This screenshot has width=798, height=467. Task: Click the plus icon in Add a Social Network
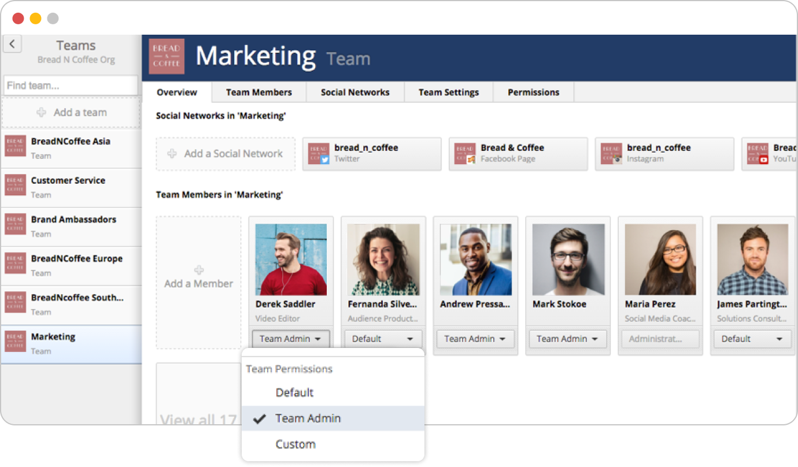(x=172, y=154)
